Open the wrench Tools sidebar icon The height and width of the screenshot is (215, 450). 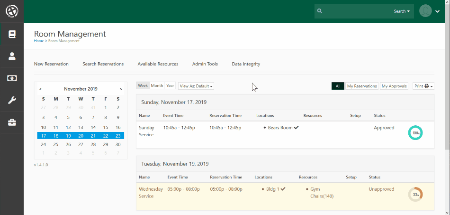click(12, 100)
